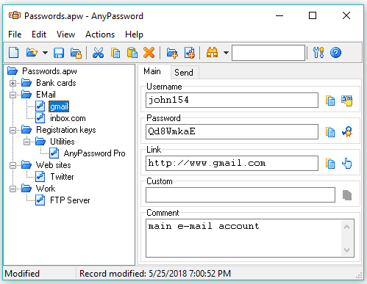Select the Bank cards folder
This screenshot has width=367, height=284.
point(56,83)
